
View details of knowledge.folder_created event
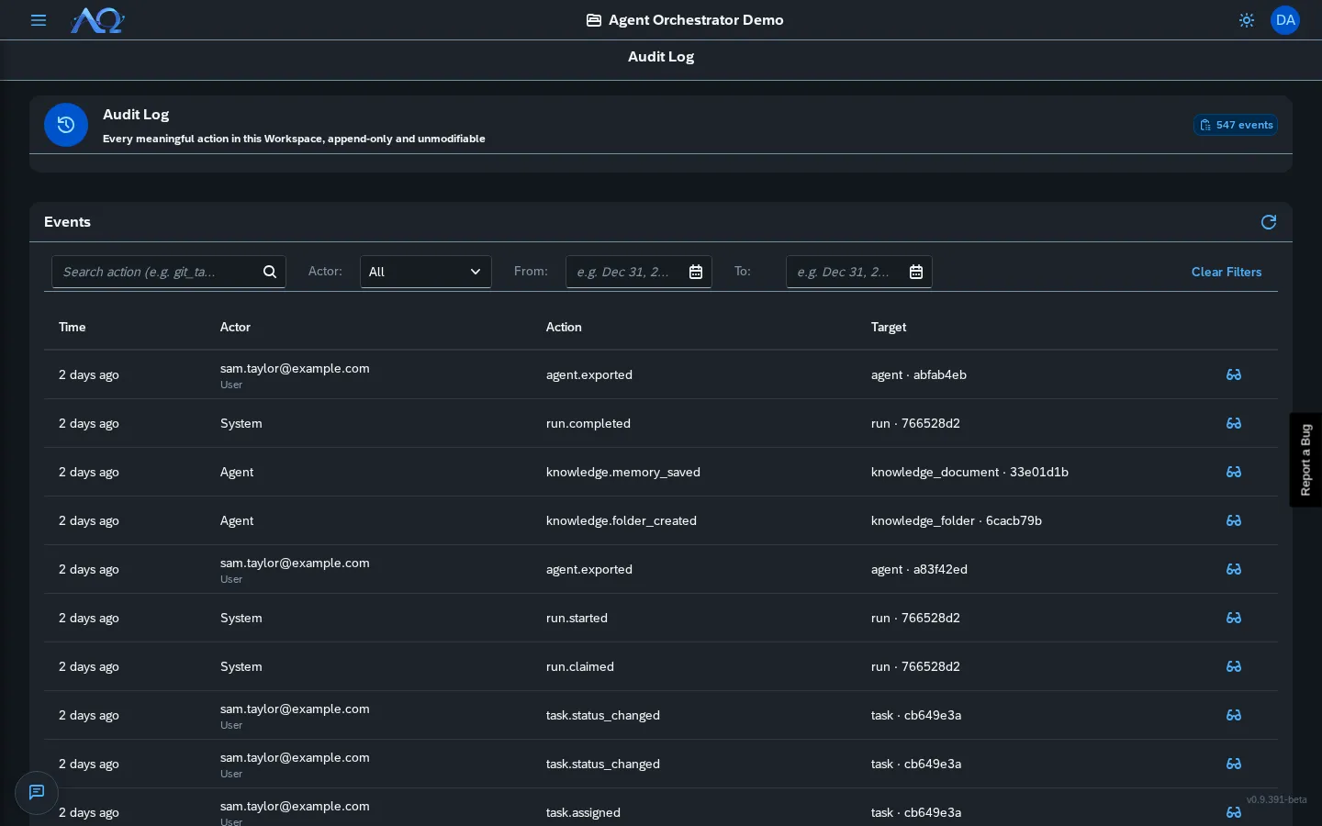(1234, 520)
